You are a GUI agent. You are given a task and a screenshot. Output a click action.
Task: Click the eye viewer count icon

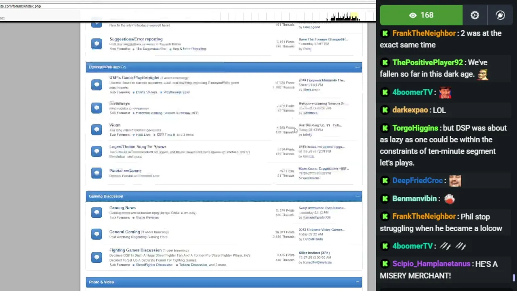(413, 15)
